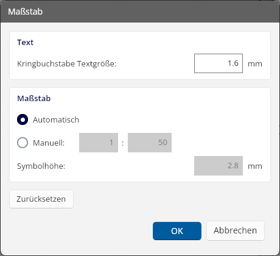Image resolution: width=280 pixels, height=256 pixels.
Task: Click the Maßstab dialog title bar
Action: (x=140, y=12)
